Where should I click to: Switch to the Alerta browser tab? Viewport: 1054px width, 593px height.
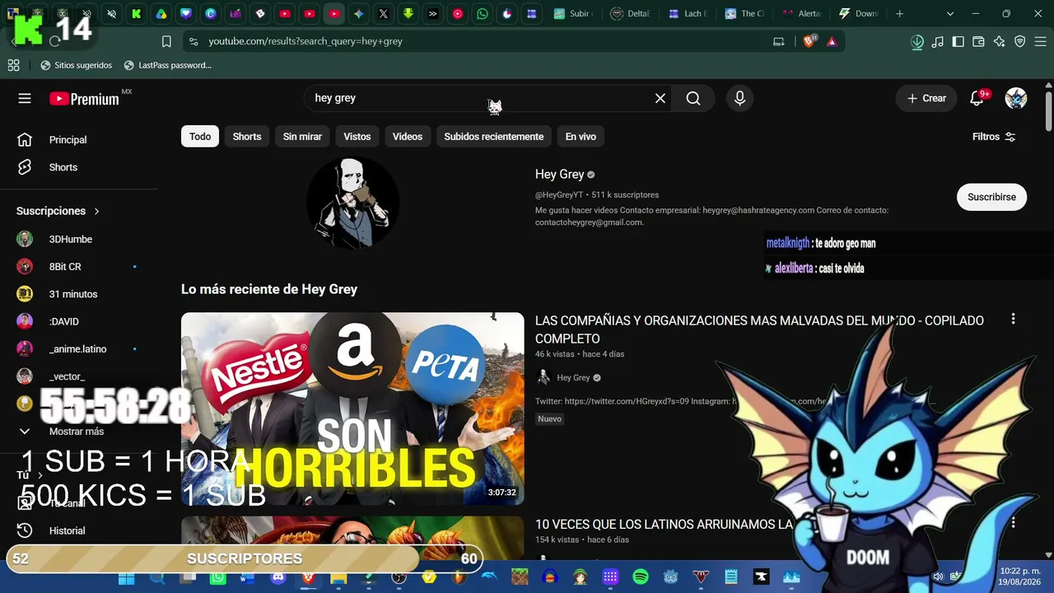800,14
